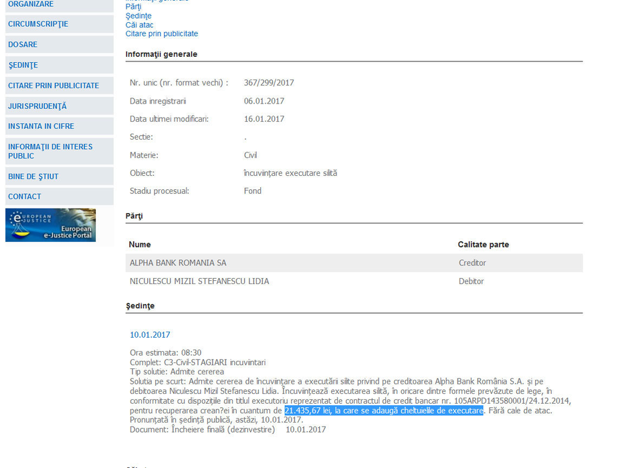Open the 10.01.2017 hearing date link
The width and height of the screenshot is (624, 468).
pyautogui.click(x=150, y=335)
